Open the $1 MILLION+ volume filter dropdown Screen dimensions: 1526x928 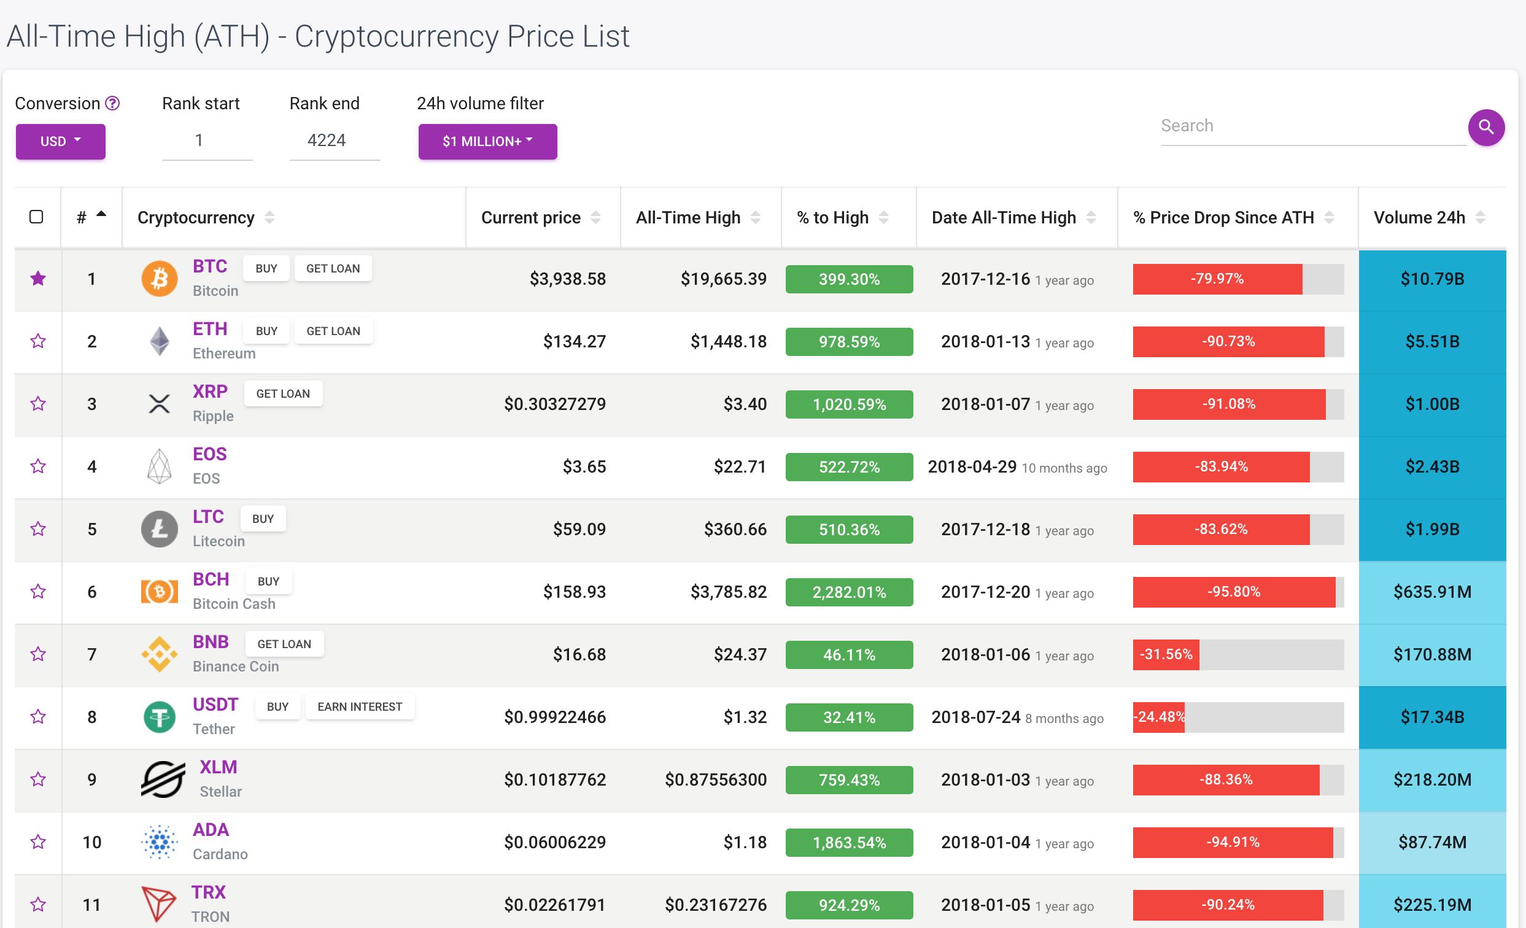(487, 141)
